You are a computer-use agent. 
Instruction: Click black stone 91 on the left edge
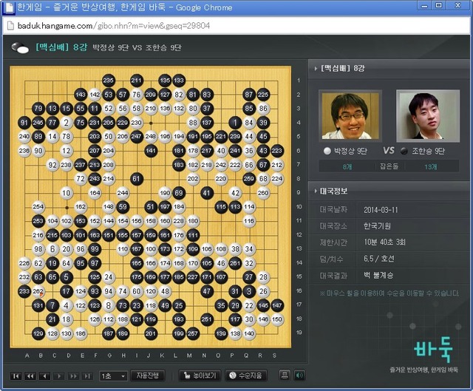[x=24, y=123]
